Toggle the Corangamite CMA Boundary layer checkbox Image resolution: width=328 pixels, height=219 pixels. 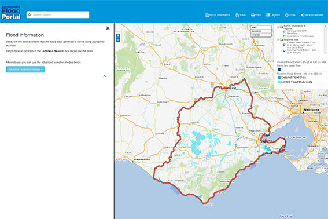tap(284, 32)
